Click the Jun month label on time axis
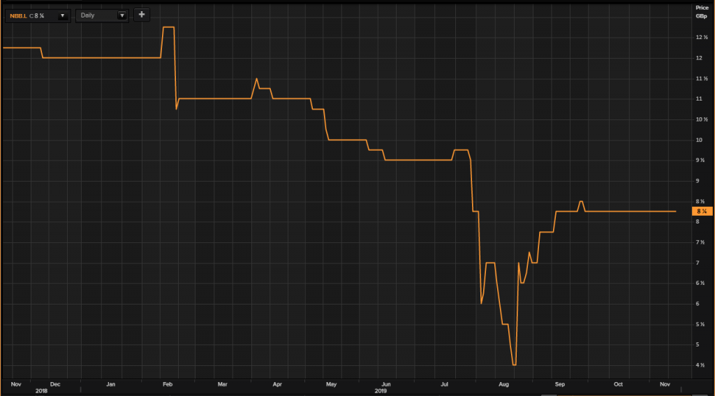This screenshot has width=715, height=396. (x=385, y=384)
